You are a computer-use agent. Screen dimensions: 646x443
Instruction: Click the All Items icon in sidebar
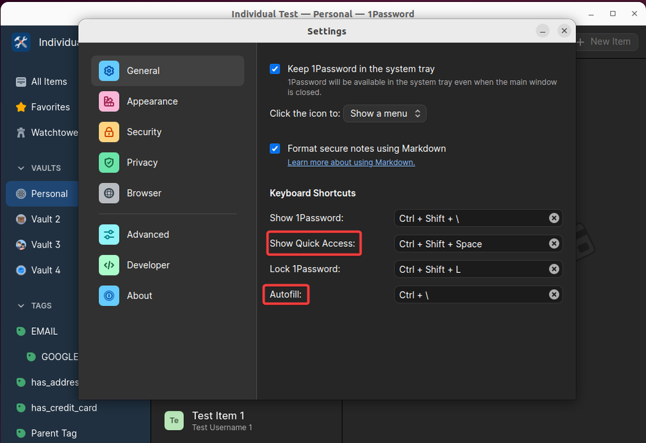(21, 82)
